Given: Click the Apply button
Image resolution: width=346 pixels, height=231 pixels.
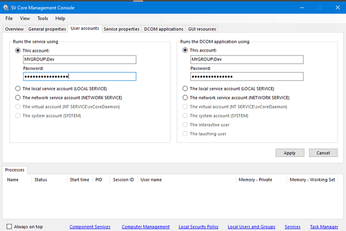Looking at the screenshot, I should 290,153.
